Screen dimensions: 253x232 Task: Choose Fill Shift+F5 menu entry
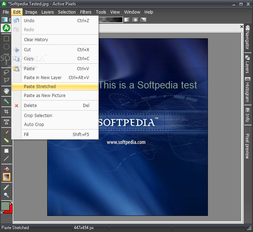(55, 135)
